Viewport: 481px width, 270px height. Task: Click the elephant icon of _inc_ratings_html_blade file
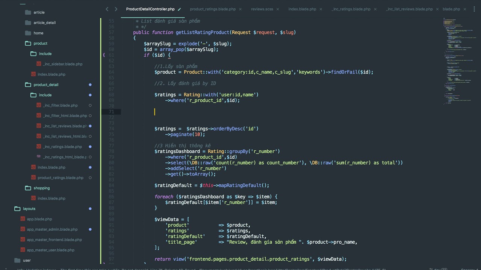(x=39, y=157)
